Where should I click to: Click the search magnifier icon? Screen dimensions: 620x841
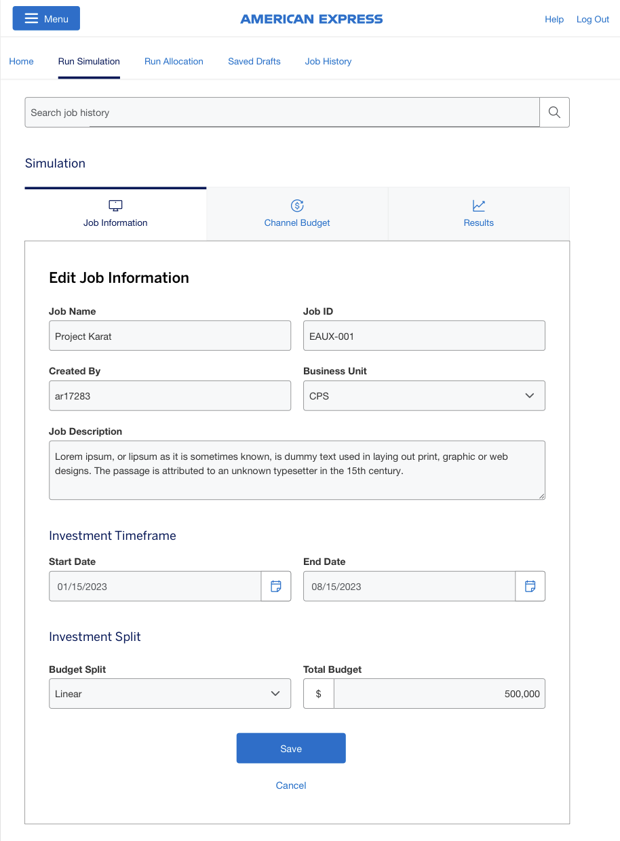coord(554,113)
